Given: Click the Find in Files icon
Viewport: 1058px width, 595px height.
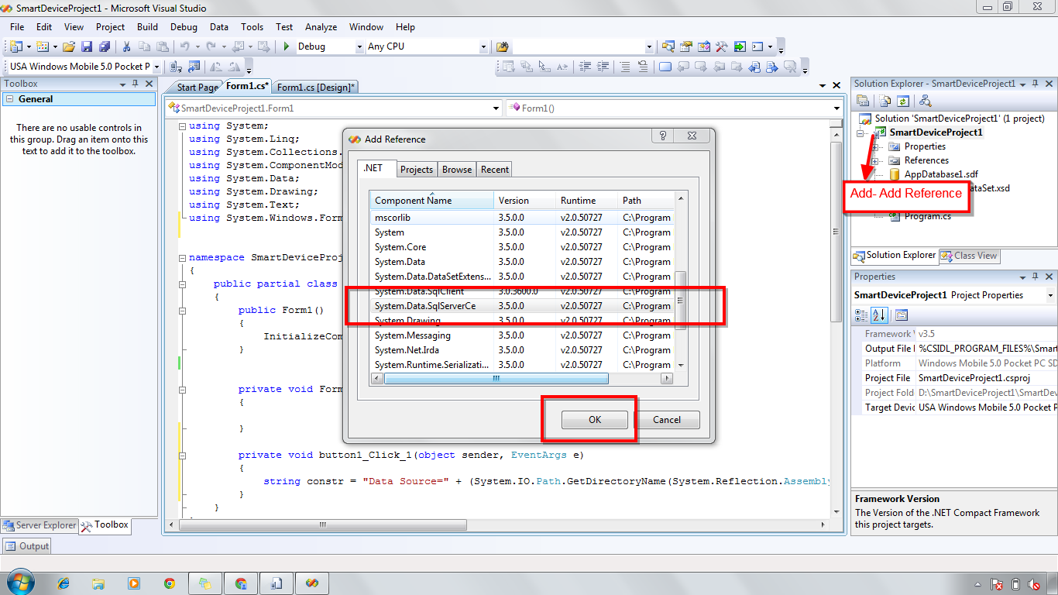Looking at the screenshot, I should (x=503, y=46).
